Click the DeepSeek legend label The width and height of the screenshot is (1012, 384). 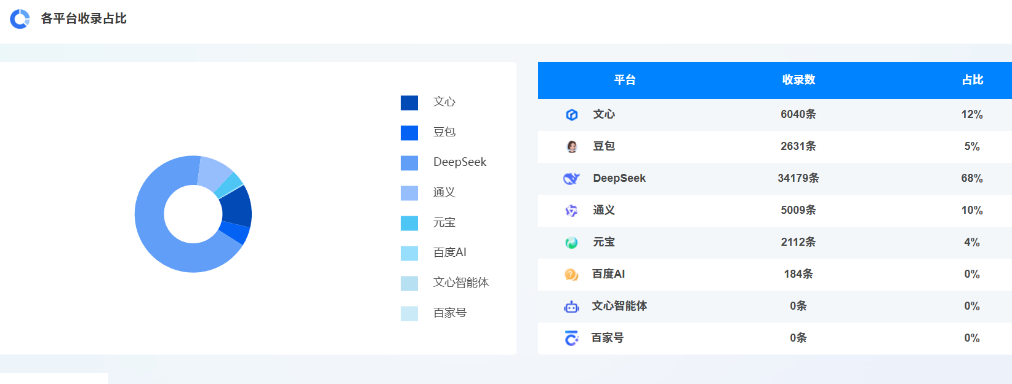click(460, 162)
